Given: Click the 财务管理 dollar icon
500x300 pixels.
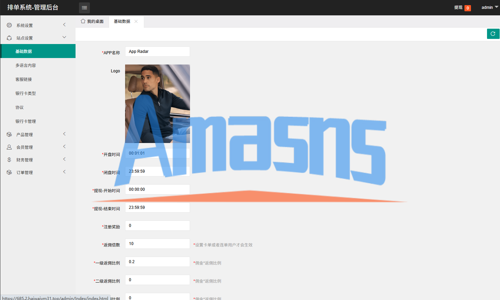Looking at the screenshot, I should click(x=9, y=160).
